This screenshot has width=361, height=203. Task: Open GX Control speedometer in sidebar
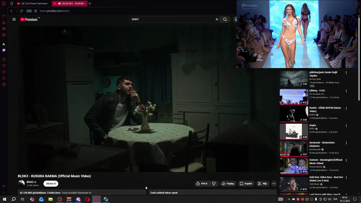[4, 16]
